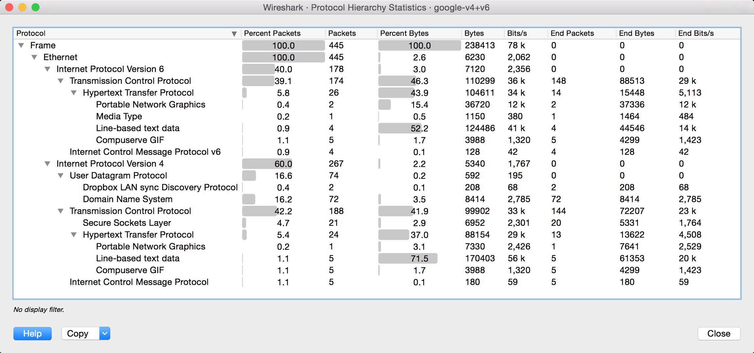Viewport: 754px width, 353px height.
Task: Open the Copy dropdown arrow
Action: [x=105, y=334]
